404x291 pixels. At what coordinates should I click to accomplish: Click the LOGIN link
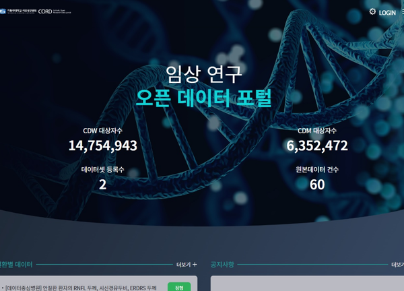click(x=387, y=13)
